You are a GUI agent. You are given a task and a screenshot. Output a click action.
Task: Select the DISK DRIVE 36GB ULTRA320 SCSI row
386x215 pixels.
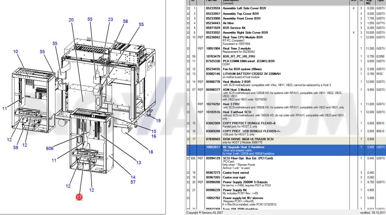click(x=286, y=141)
